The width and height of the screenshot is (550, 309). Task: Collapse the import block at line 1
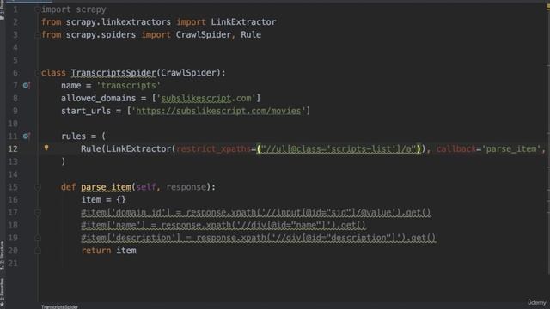coord(37,9)
